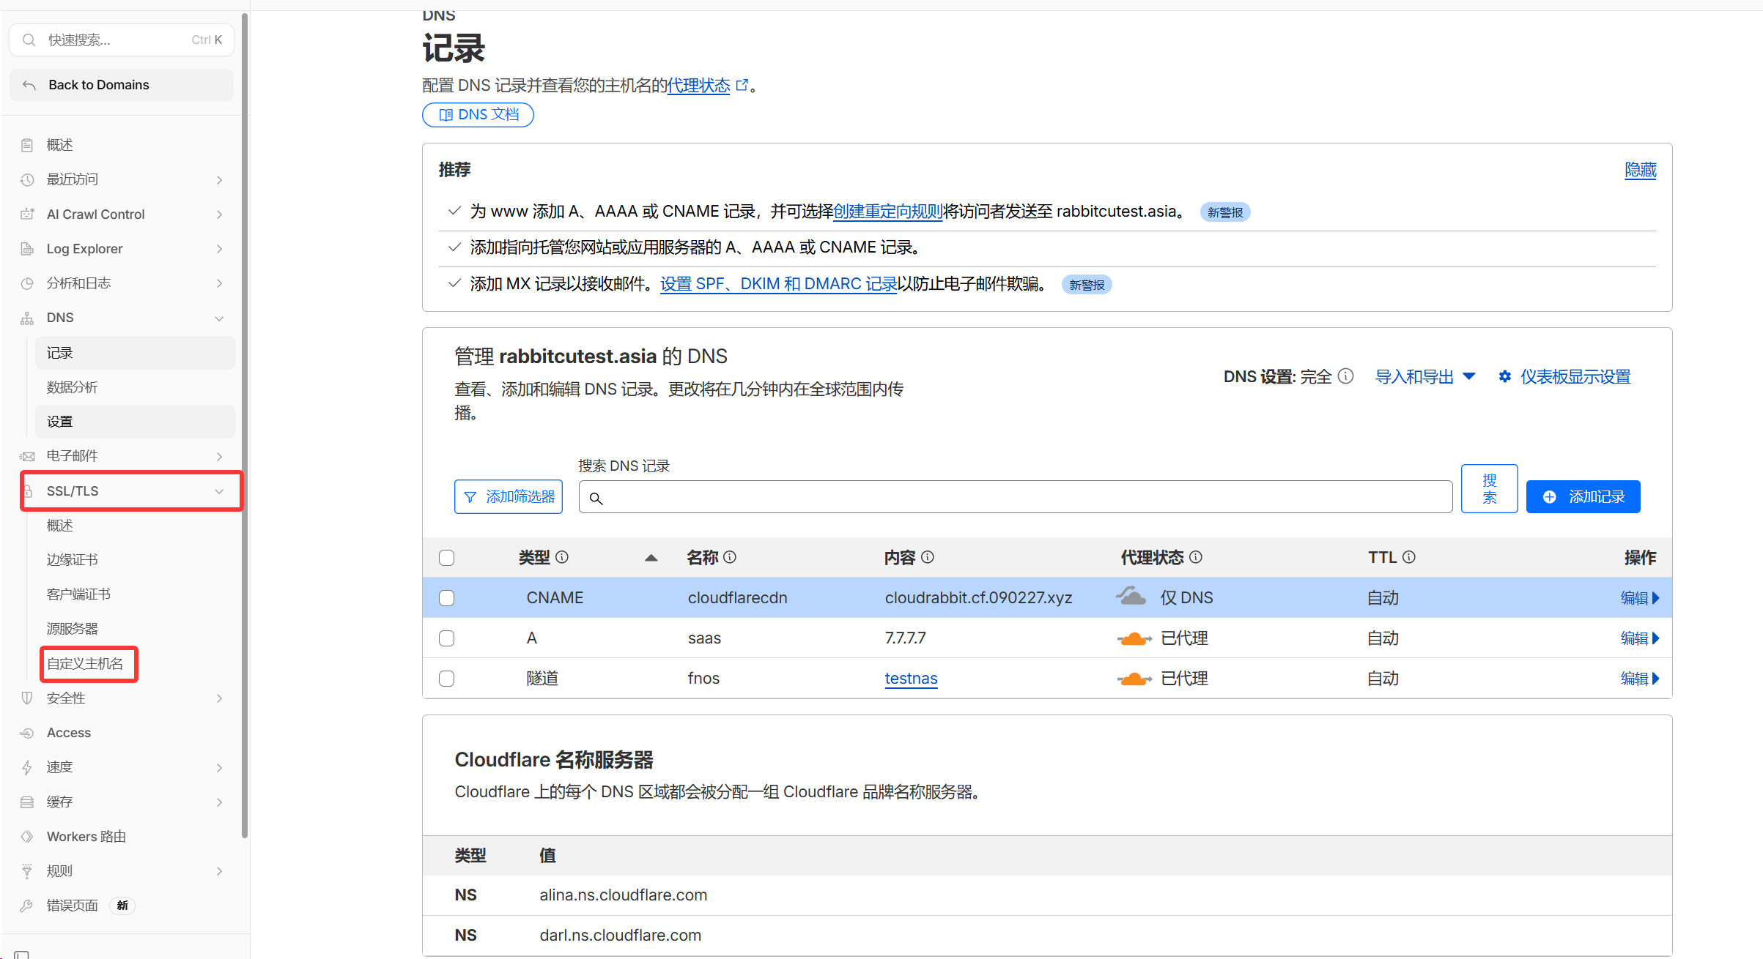Image resolution: width=1763 pixels, height=959 pixels.
Task: Toggle the select-all checkbox in table header
Action: click(447, 558)
